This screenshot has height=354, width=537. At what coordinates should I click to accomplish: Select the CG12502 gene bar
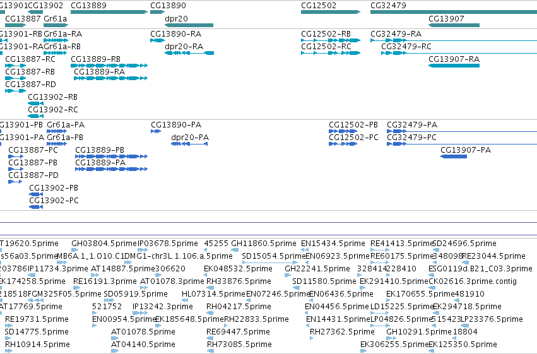331,12
